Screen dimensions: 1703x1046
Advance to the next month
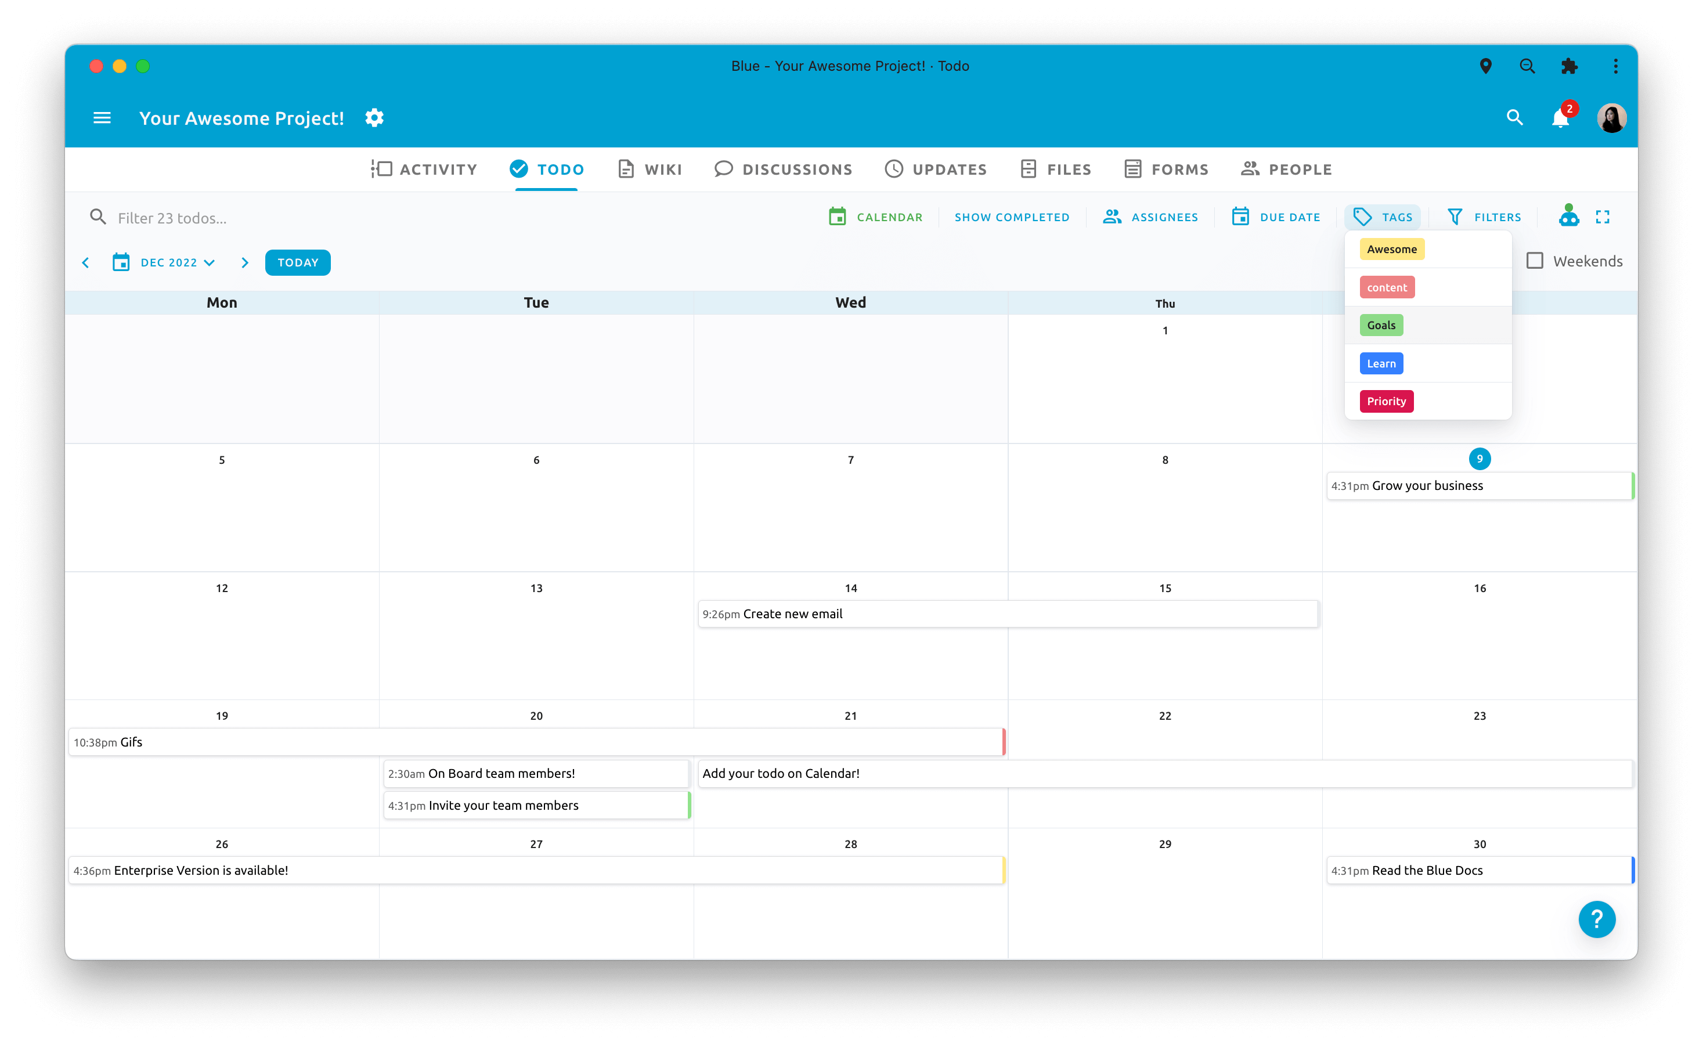click(x=245, y=262)
